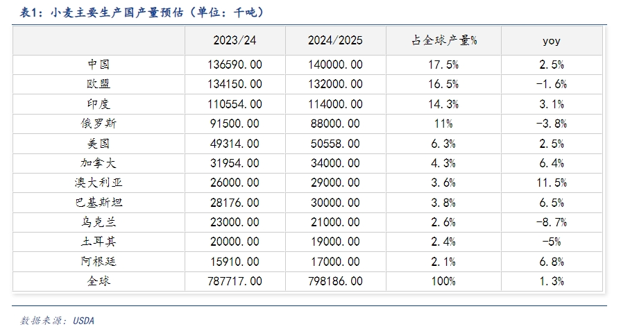This screenshot has width=621, height=336.
Task: Select the 6.8% yoy cell
Action: [x=552, y=262]
